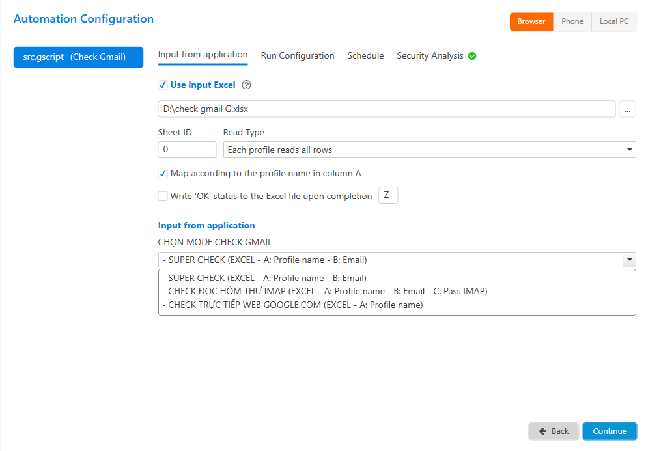The height and width of the screenshot is (451, 646).
Task: Toggle the Use input Excel checkbox
Action: click(x=163, y=85)
